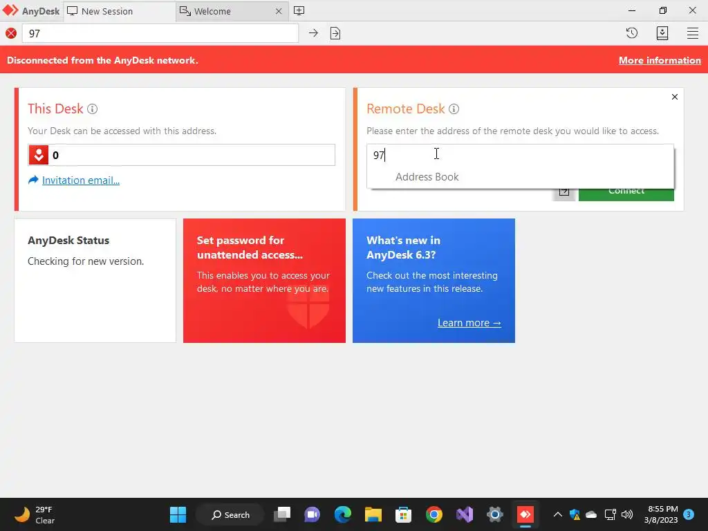Click the AnyDesk taskbar icon
The image size is (708, 531).
click(525, 514)
